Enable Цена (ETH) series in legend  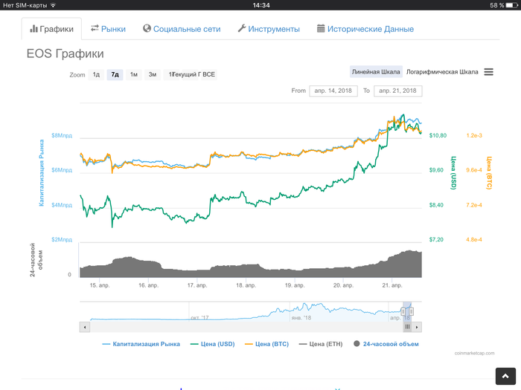[x=321, y=344]
